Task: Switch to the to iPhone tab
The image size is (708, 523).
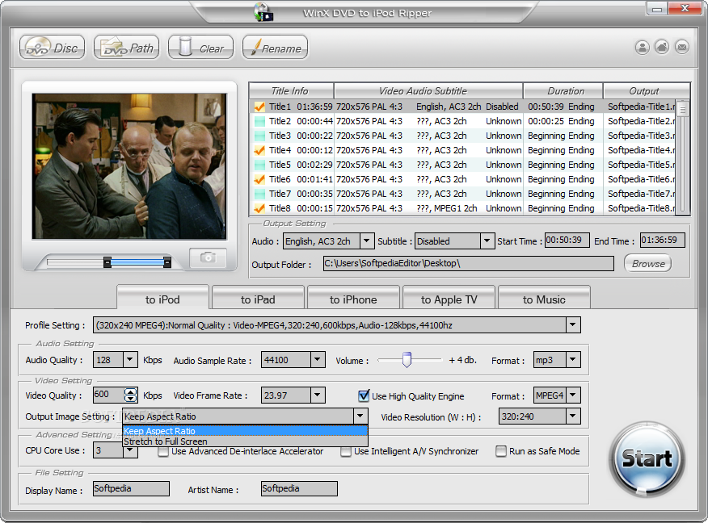Action: click(x=353, y=299)
